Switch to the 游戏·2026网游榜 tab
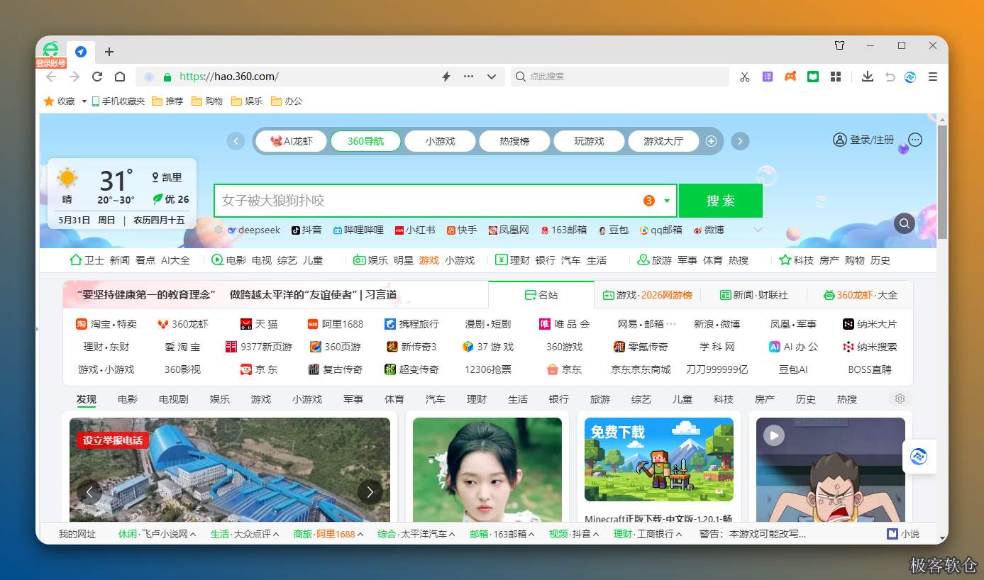984x580 pixels. pos(647,294)
